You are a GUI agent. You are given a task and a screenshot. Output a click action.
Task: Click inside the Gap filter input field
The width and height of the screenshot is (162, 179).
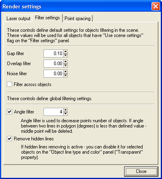pos(54,53)
